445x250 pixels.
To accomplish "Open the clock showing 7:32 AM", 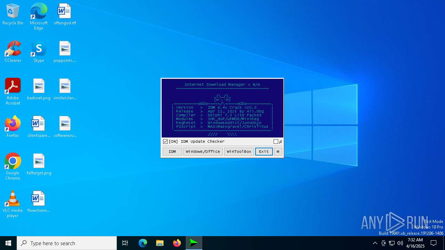I will (415, 243).
